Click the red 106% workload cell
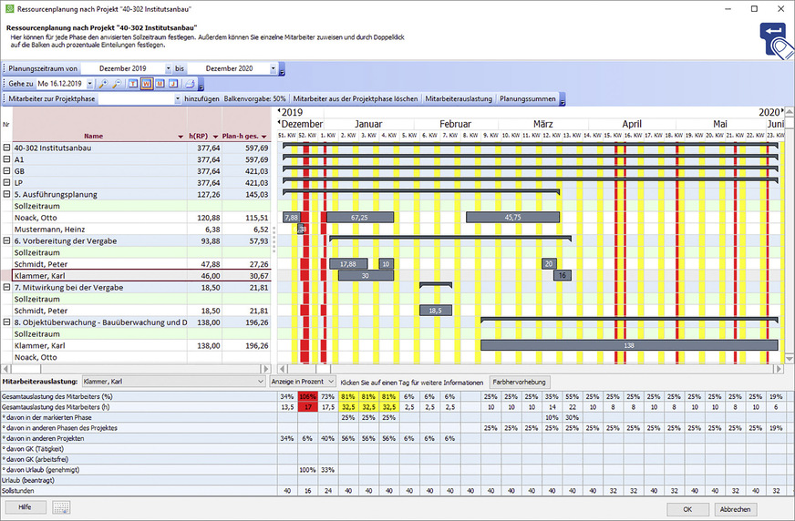Screen dimensions: 795x521 point(307,396)
